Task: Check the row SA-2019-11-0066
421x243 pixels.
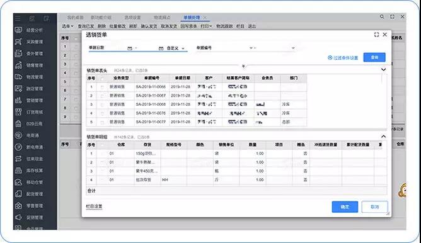Action: pos(102,87)
